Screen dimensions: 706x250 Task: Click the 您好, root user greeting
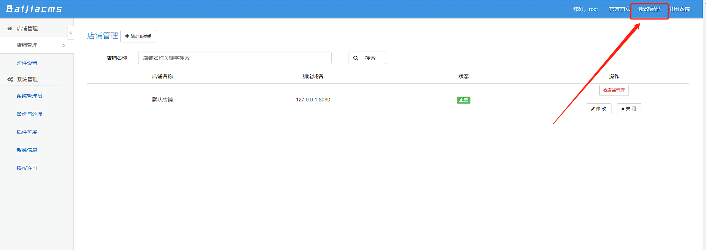pyautogui.click(x=586, y=9)
